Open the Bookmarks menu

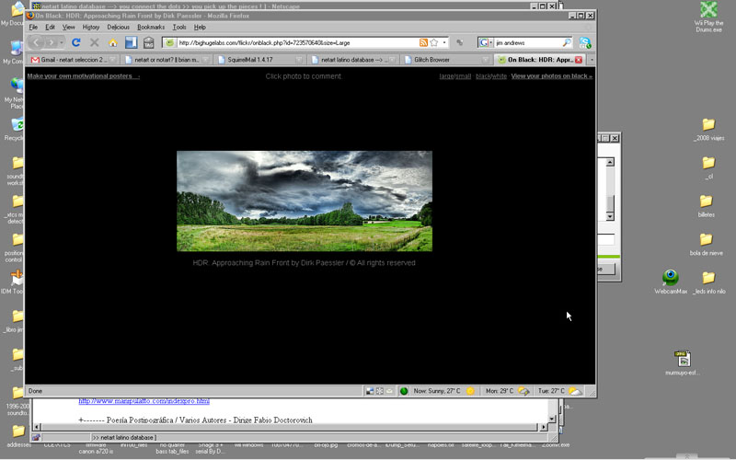[151, 28]
